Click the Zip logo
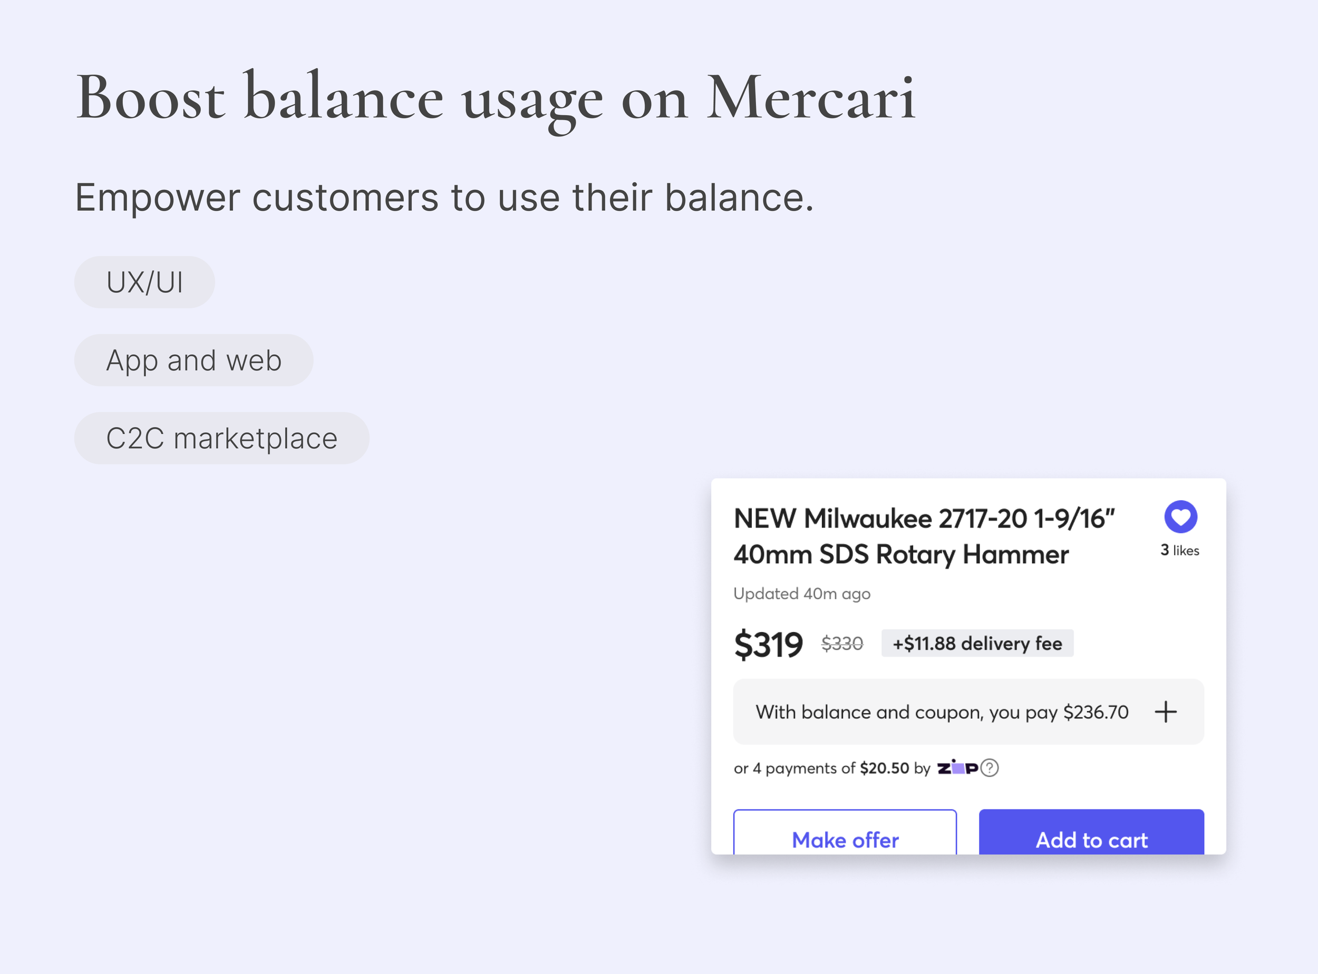This screenshot has height=974, width=1318. (x=957, y=767)
